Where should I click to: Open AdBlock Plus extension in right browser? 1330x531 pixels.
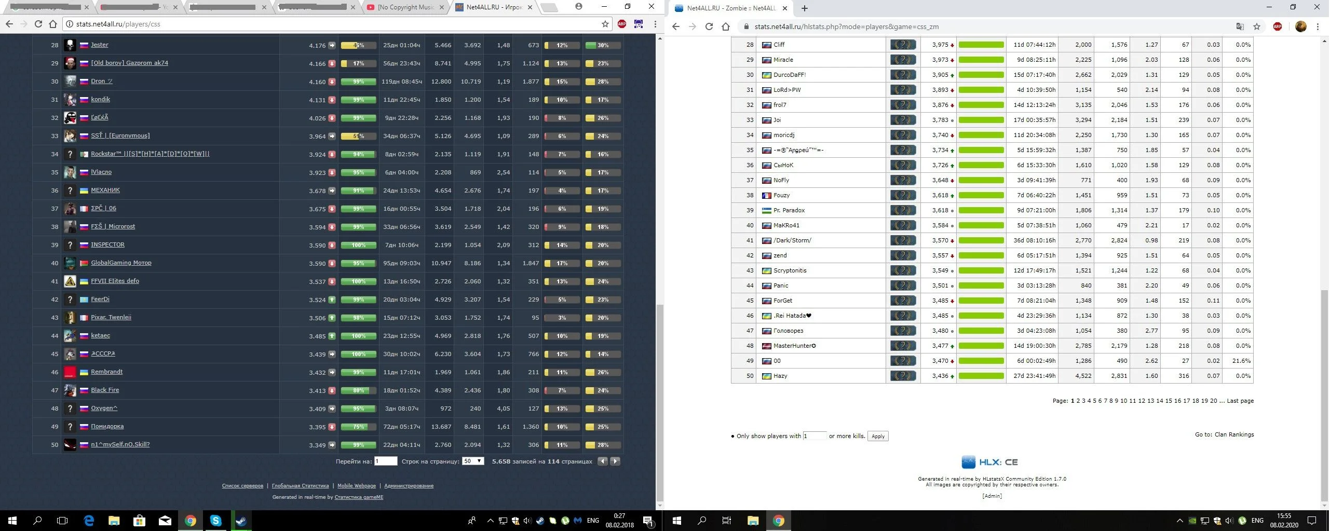coord(1277,26)
